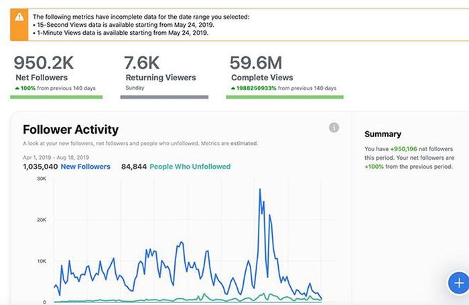Click the 1-Minute Views warning line
The width and height of the screenshot is (469, 305).
click(121, 33)
